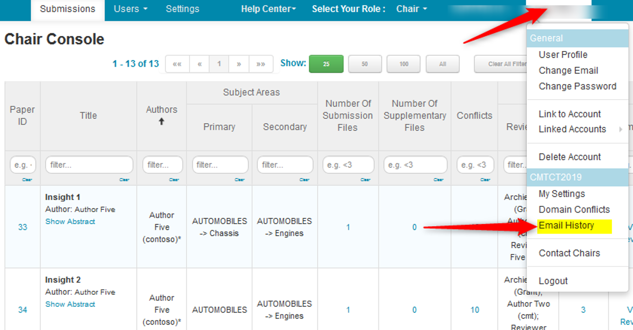Show 25 results per page
The image size is (633, 330).
point(326,64)
